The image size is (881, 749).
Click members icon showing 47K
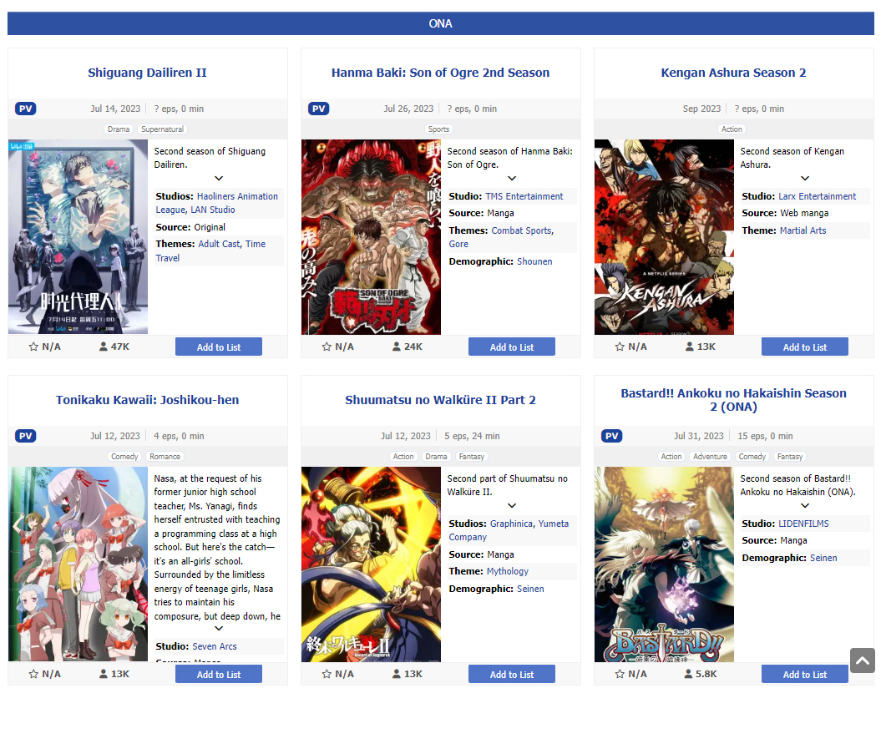[x=104, y=347]
